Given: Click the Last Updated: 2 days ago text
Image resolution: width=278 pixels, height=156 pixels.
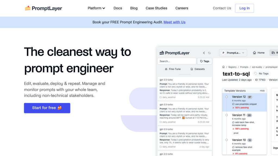Looking at the screenshot, I should [x=237, y=80].
